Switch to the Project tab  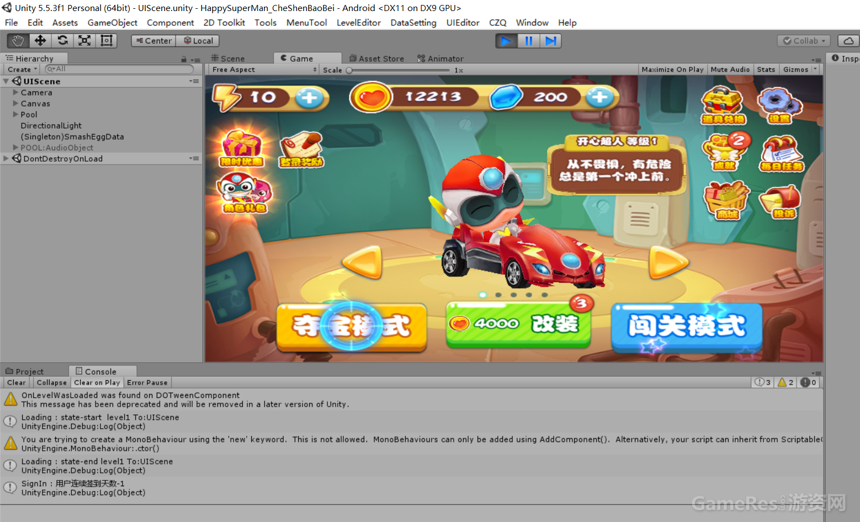pyautogui.click(x=25, y=371)
